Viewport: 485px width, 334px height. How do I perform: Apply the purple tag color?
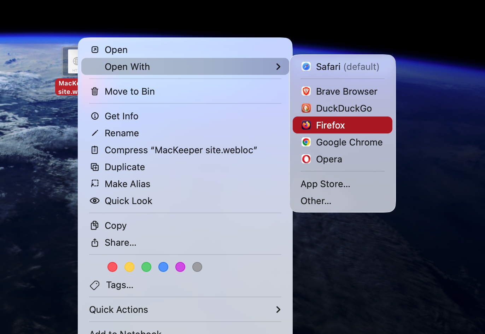(x=180, y=267)
